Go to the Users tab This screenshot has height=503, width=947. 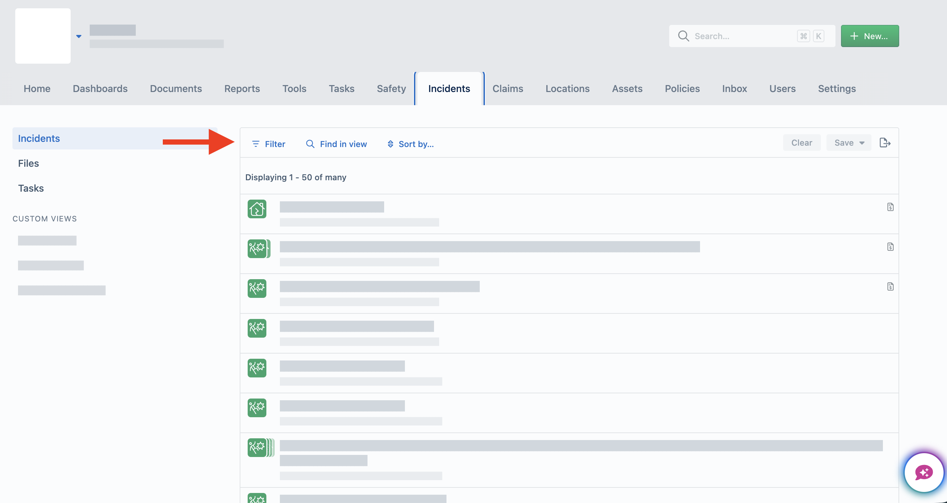click(782, 89)
